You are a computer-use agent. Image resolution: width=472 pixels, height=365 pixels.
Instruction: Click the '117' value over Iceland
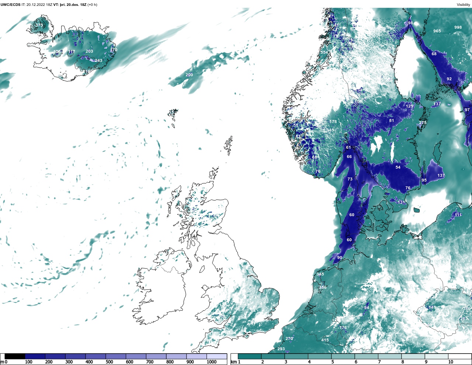(72, 52)
